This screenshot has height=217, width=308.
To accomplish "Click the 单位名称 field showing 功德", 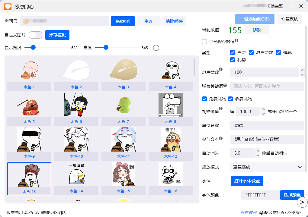I will (x=267, y=125).
